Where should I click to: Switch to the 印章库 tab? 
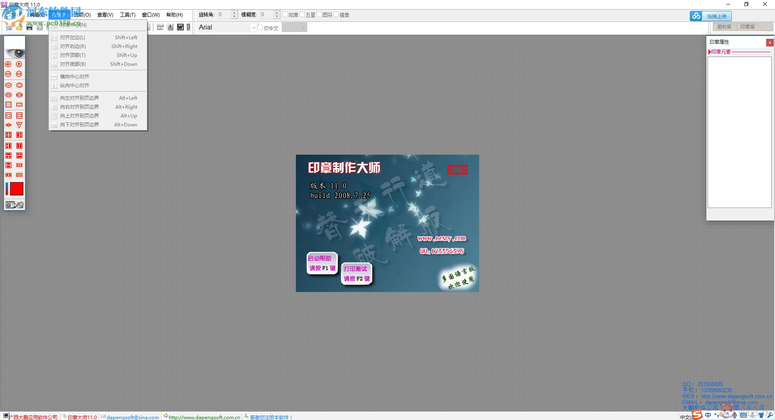pyautogui.click(x=748, y=27)
